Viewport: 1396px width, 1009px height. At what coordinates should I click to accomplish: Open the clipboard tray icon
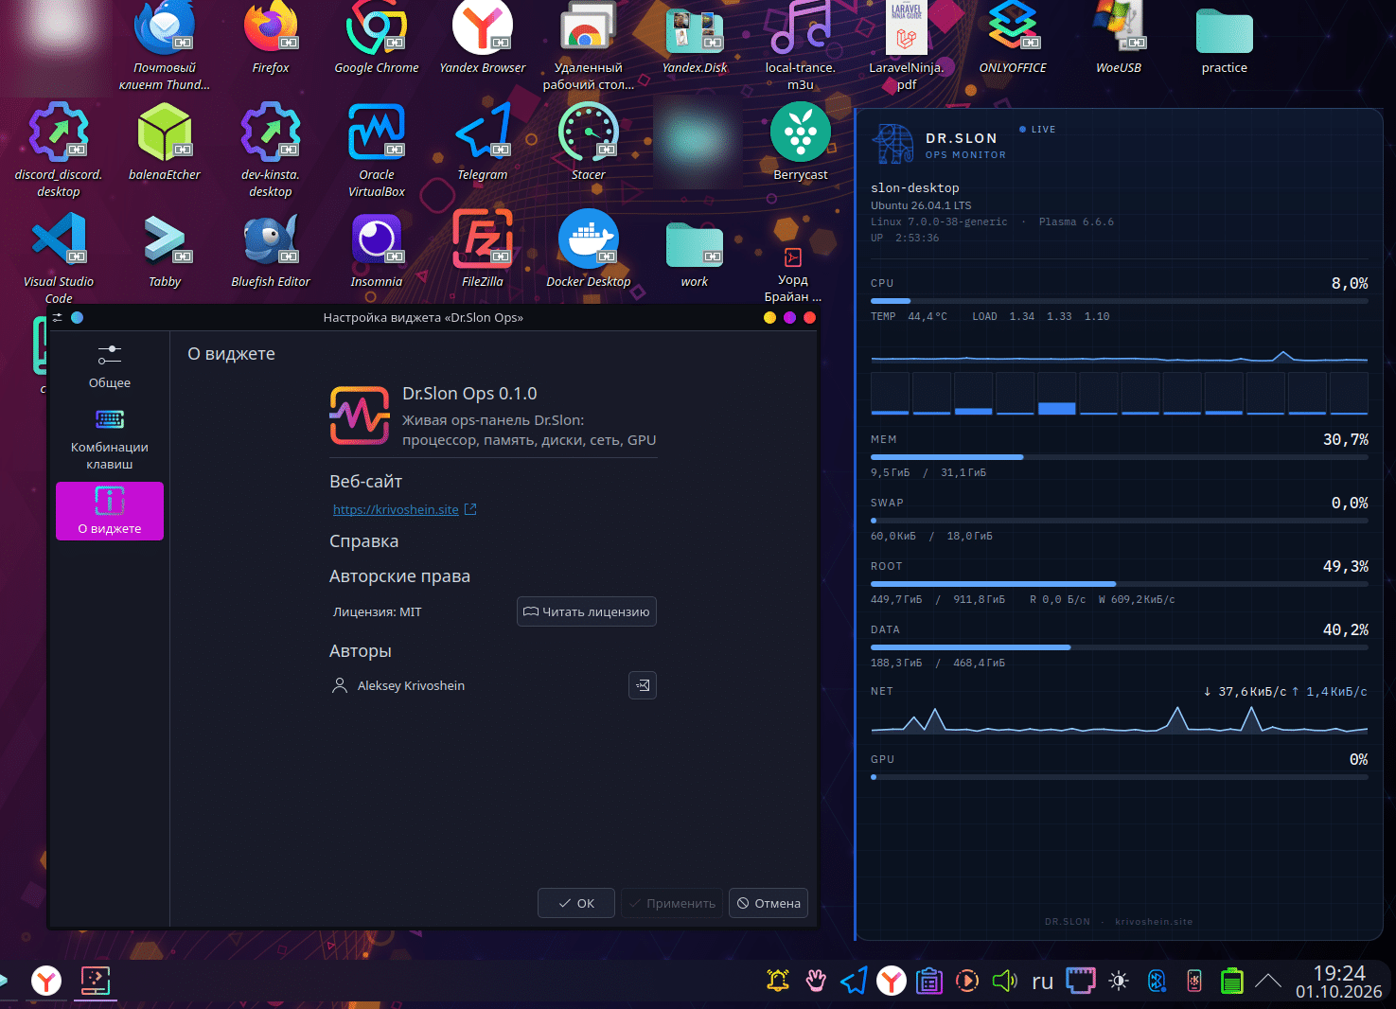pos(929,981)
